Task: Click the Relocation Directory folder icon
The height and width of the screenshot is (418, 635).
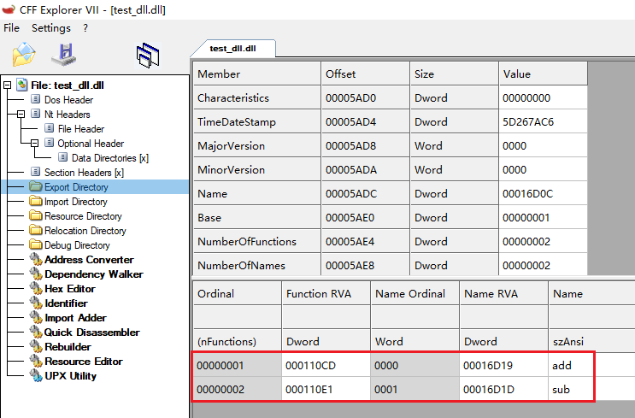Action: pos(36,231)
